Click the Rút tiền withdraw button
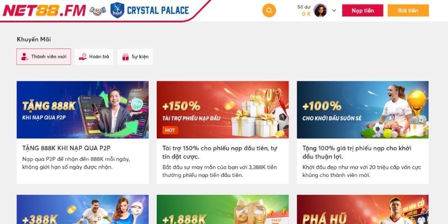This screenshot has height=224, width=448. 408,11
